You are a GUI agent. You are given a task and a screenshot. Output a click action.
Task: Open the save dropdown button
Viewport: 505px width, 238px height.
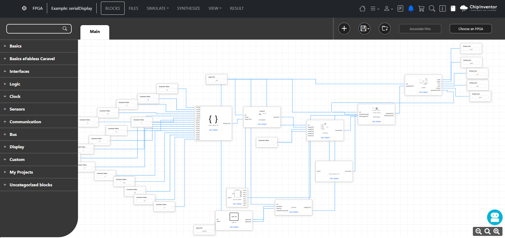point(364,28)
